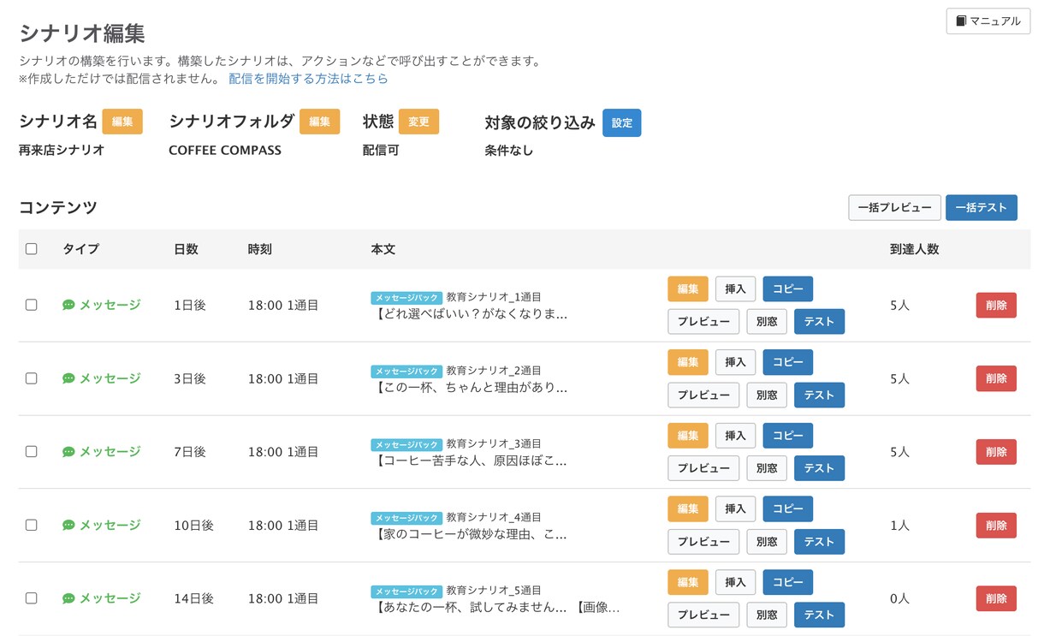The width and height of the screenshot is (1044, 636).
Task: Check the 7日後 message row checkbox
Action: (32, 451)
